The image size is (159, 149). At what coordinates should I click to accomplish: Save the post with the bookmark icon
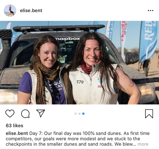[x=149, y=114]
